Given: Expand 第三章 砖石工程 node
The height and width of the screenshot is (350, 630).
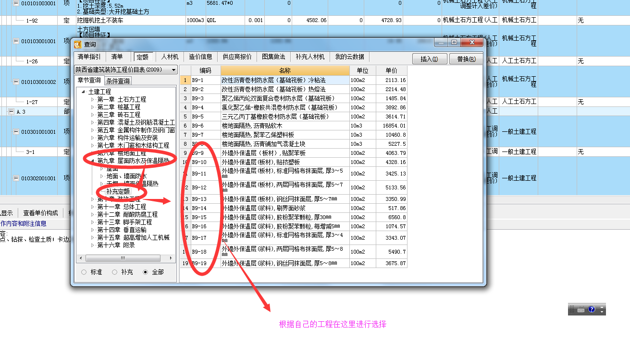Looking at the screenshot, I should pos(93,115).
